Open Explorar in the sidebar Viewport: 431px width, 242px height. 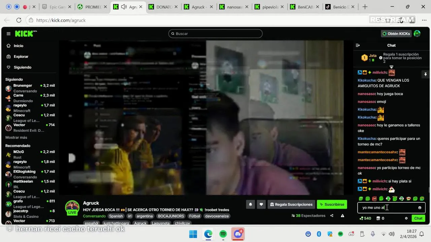[x=21, y=56]
